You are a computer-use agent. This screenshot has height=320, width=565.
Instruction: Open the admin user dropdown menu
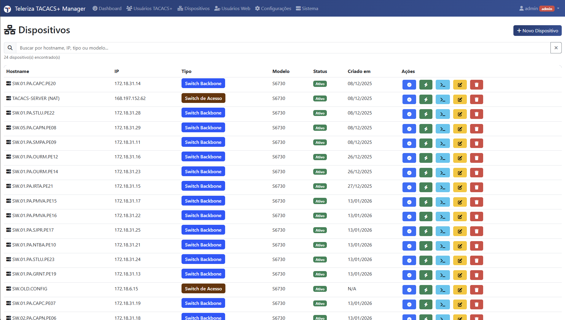tap(539, 9)
